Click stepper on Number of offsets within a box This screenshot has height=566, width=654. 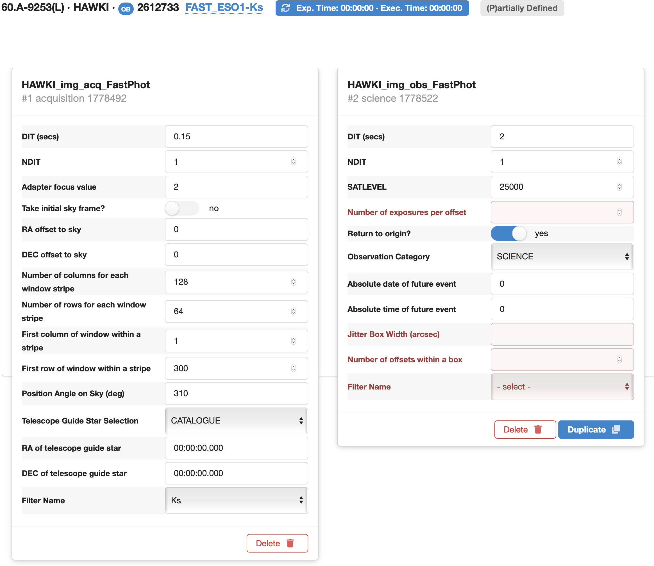(619, 359)
